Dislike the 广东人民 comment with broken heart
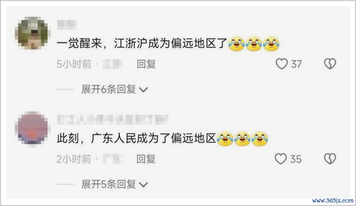The image size is (356, 206). (x=330, y=159)
